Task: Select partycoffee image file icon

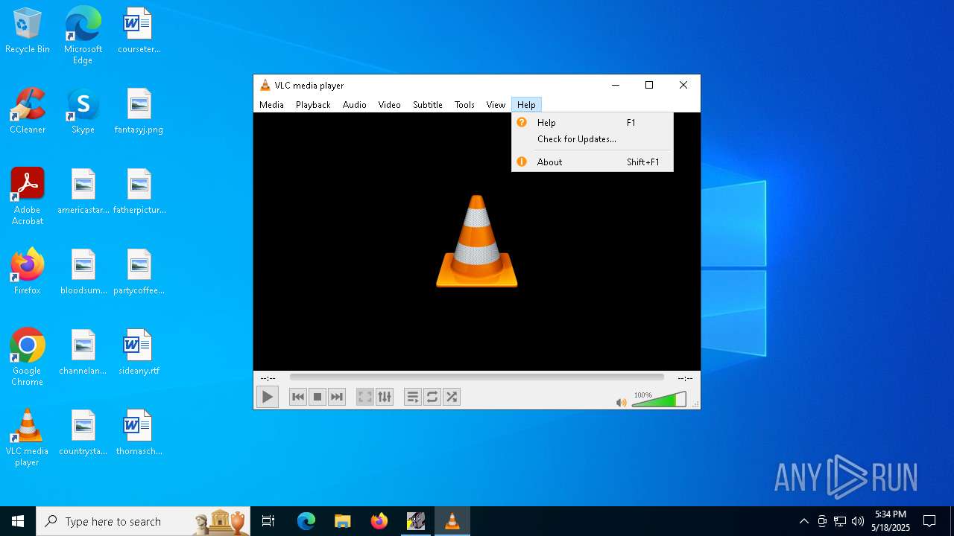Action: pos(139,272)
